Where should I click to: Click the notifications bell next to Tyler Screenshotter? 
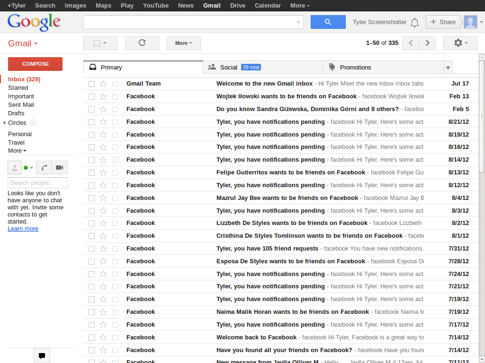pos(415,22)
